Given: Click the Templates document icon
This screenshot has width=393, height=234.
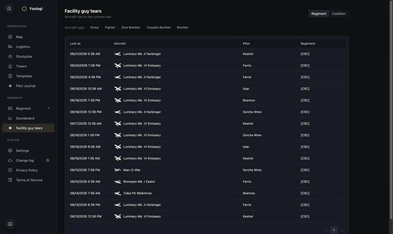Looking at the screenshot, I should coord(10,76).
